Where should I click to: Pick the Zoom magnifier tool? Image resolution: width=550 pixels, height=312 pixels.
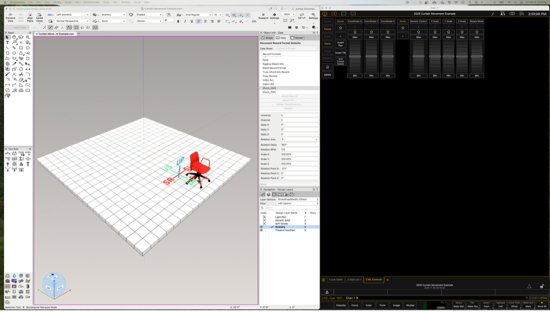[x=28, y=37]
